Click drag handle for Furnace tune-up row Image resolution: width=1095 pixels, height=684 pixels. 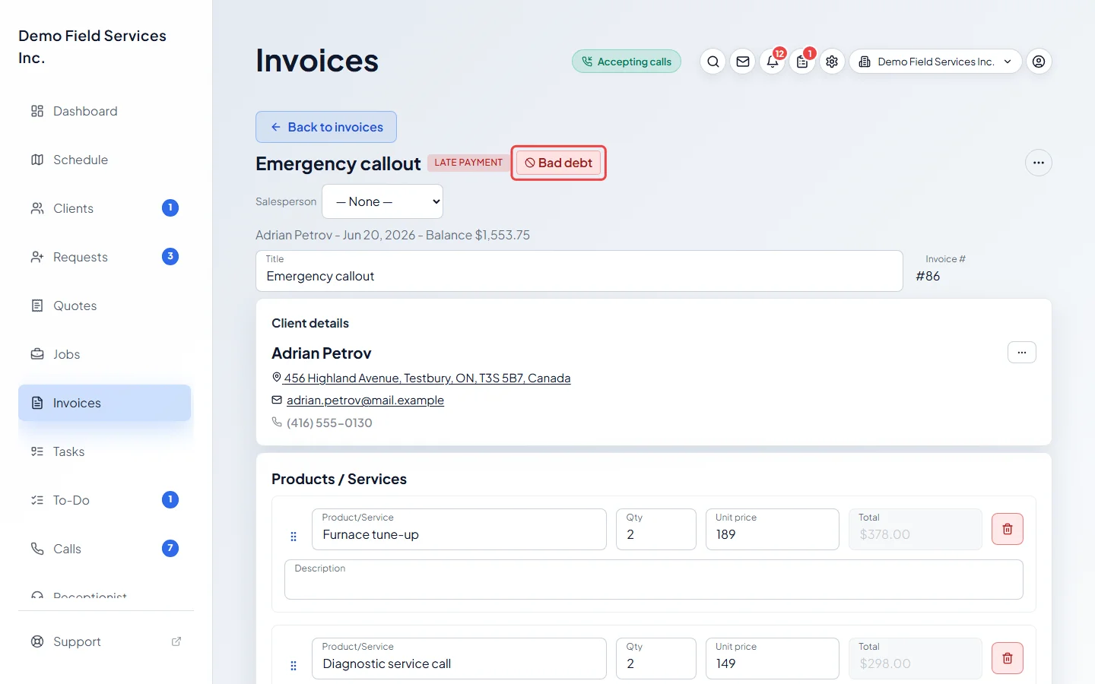click(294, 537)
